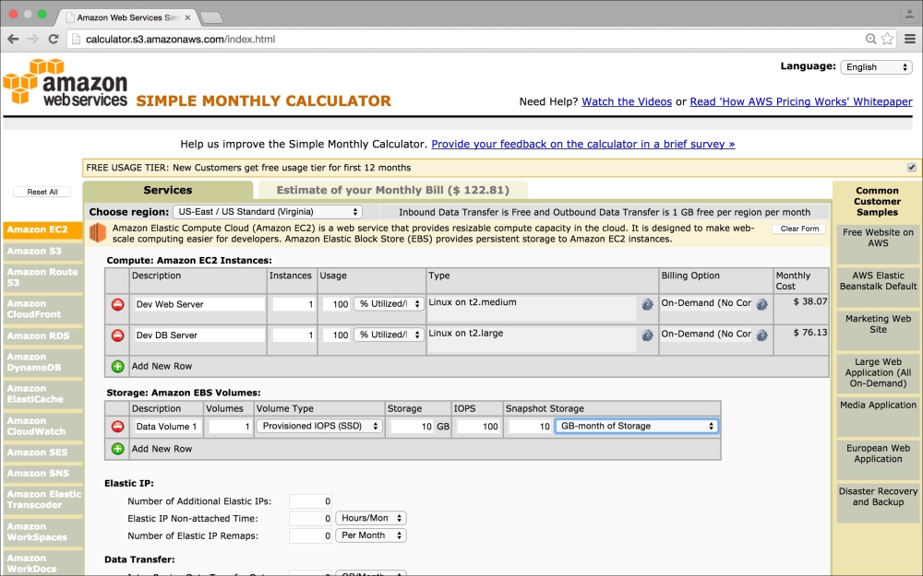This screenshot has width=923, height=576.
Task: Load AWS Elastic Beanstalk Default sample
Action: point(878,287)
